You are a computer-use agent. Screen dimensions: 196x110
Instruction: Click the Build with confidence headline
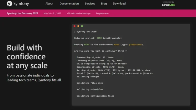tap(27, 57)
